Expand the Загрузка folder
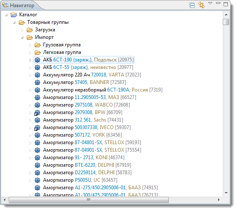237x211 pixels. (23, 30)
